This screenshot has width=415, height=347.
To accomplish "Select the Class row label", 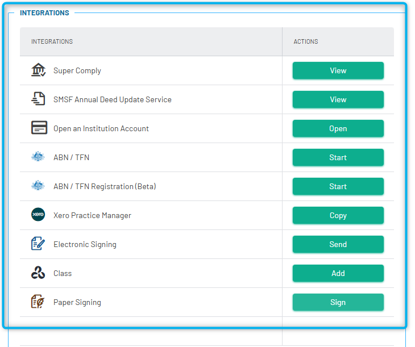I will click(x=63, y=273).
